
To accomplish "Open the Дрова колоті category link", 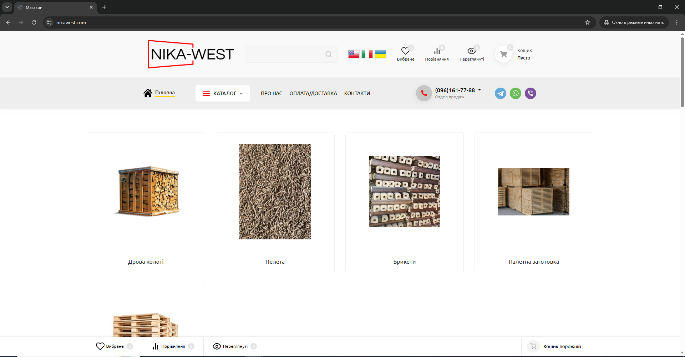I will [146, 262].
